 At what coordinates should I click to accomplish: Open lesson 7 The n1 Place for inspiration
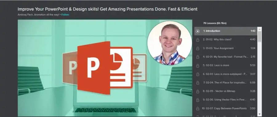point(226,83)
